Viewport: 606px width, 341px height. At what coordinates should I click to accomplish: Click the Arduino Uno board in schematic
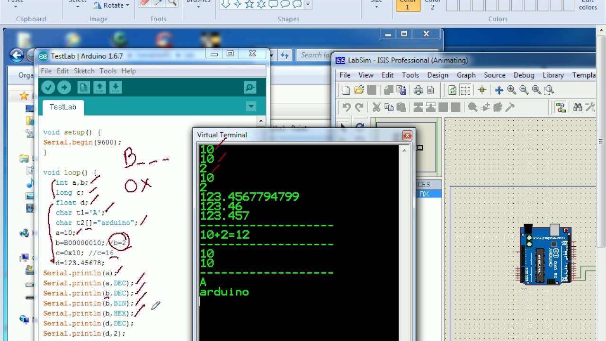[x=545, y=255]
